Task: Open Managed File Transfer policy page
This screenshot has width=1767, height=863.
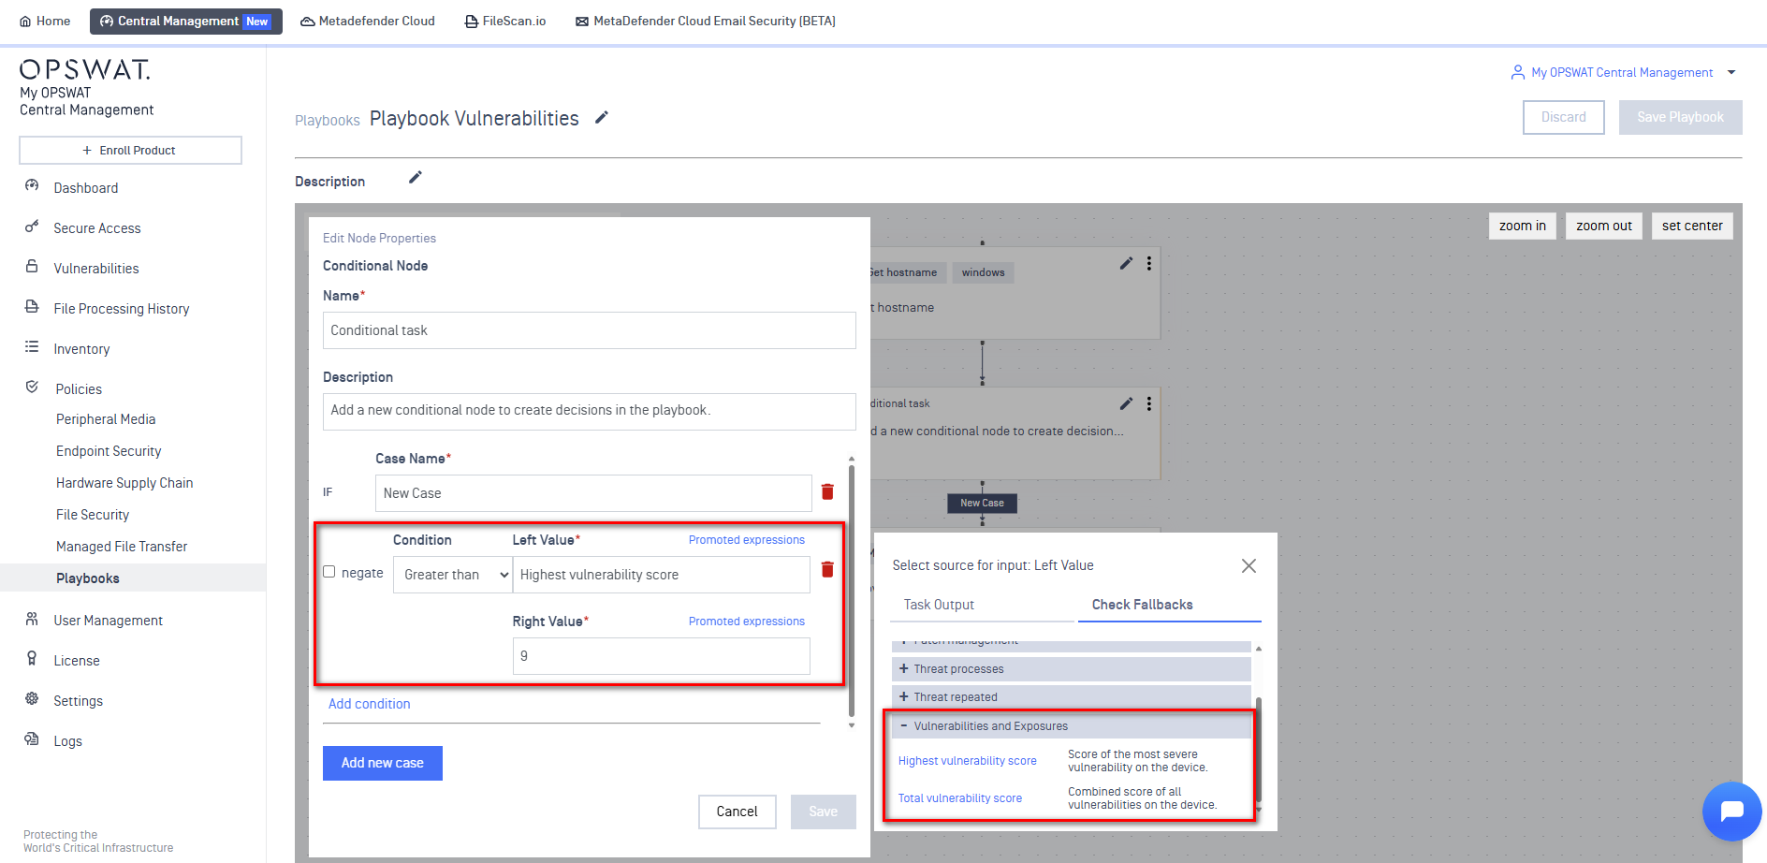Action: tap(122, 547)
